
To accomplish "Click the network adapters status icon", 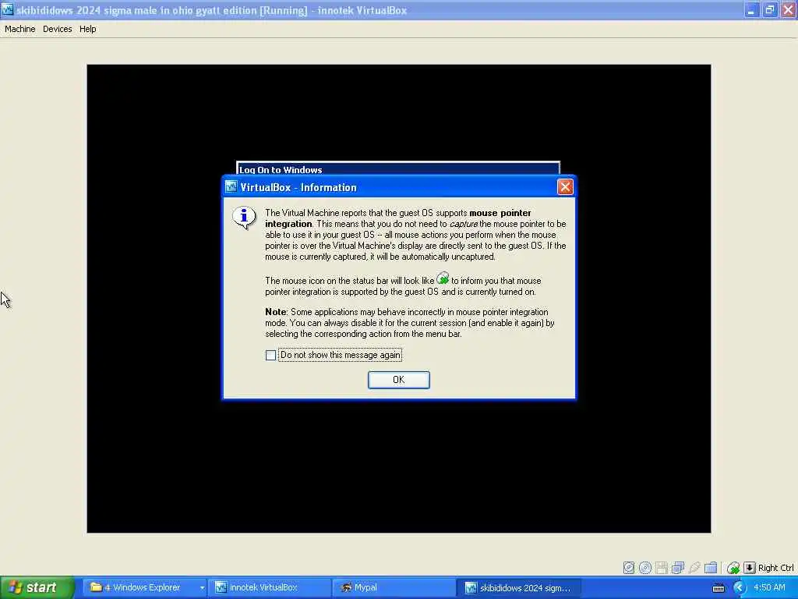I will pyautogui.click(x=677, y=568).
